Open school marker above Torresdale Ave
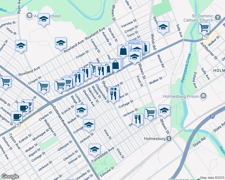The width and height of the screenshot is (225, 180). click(94, 151)
